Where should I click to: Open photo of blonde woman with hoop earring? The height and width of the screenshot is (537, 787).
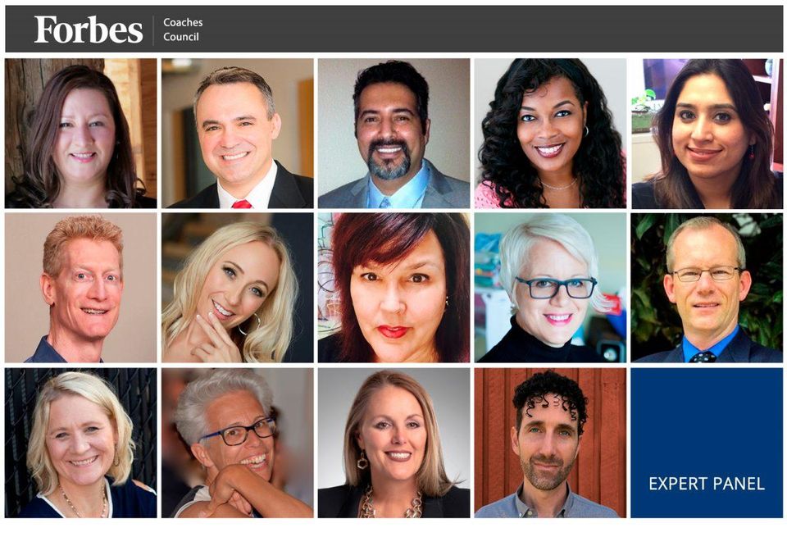coord(238,288)
